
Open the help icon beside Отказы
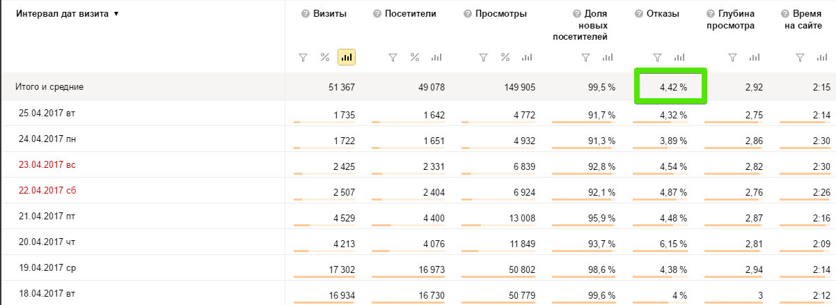click(x=639, y=14)
